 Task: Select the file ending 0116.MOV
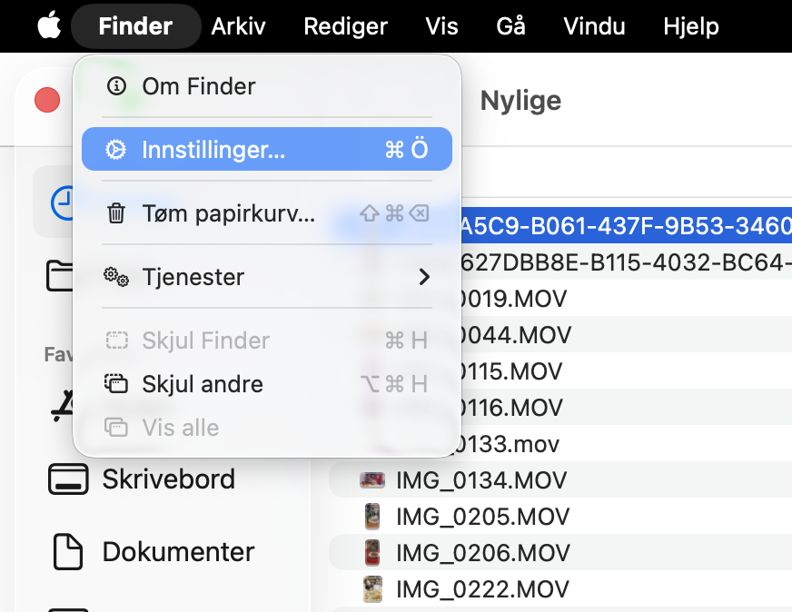625,408
